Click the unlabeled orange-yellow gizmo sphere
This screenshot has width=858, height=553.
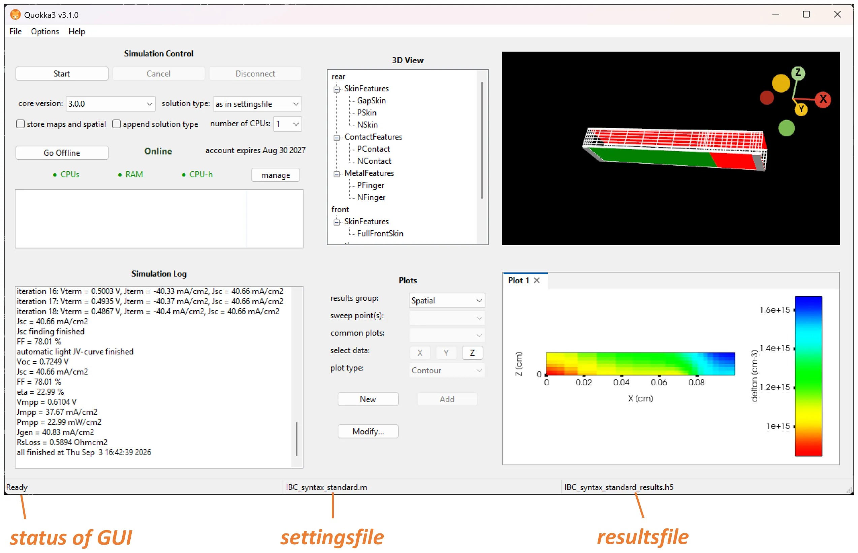[781, 83]
